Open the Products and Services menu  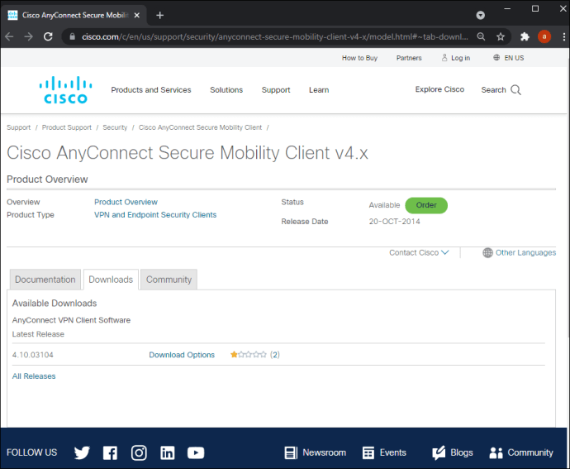click(x=151, y=90)
